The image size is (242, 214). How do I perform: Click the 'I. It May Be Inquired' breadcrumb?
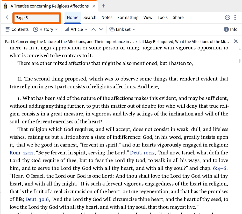click(x=184, y=42)
